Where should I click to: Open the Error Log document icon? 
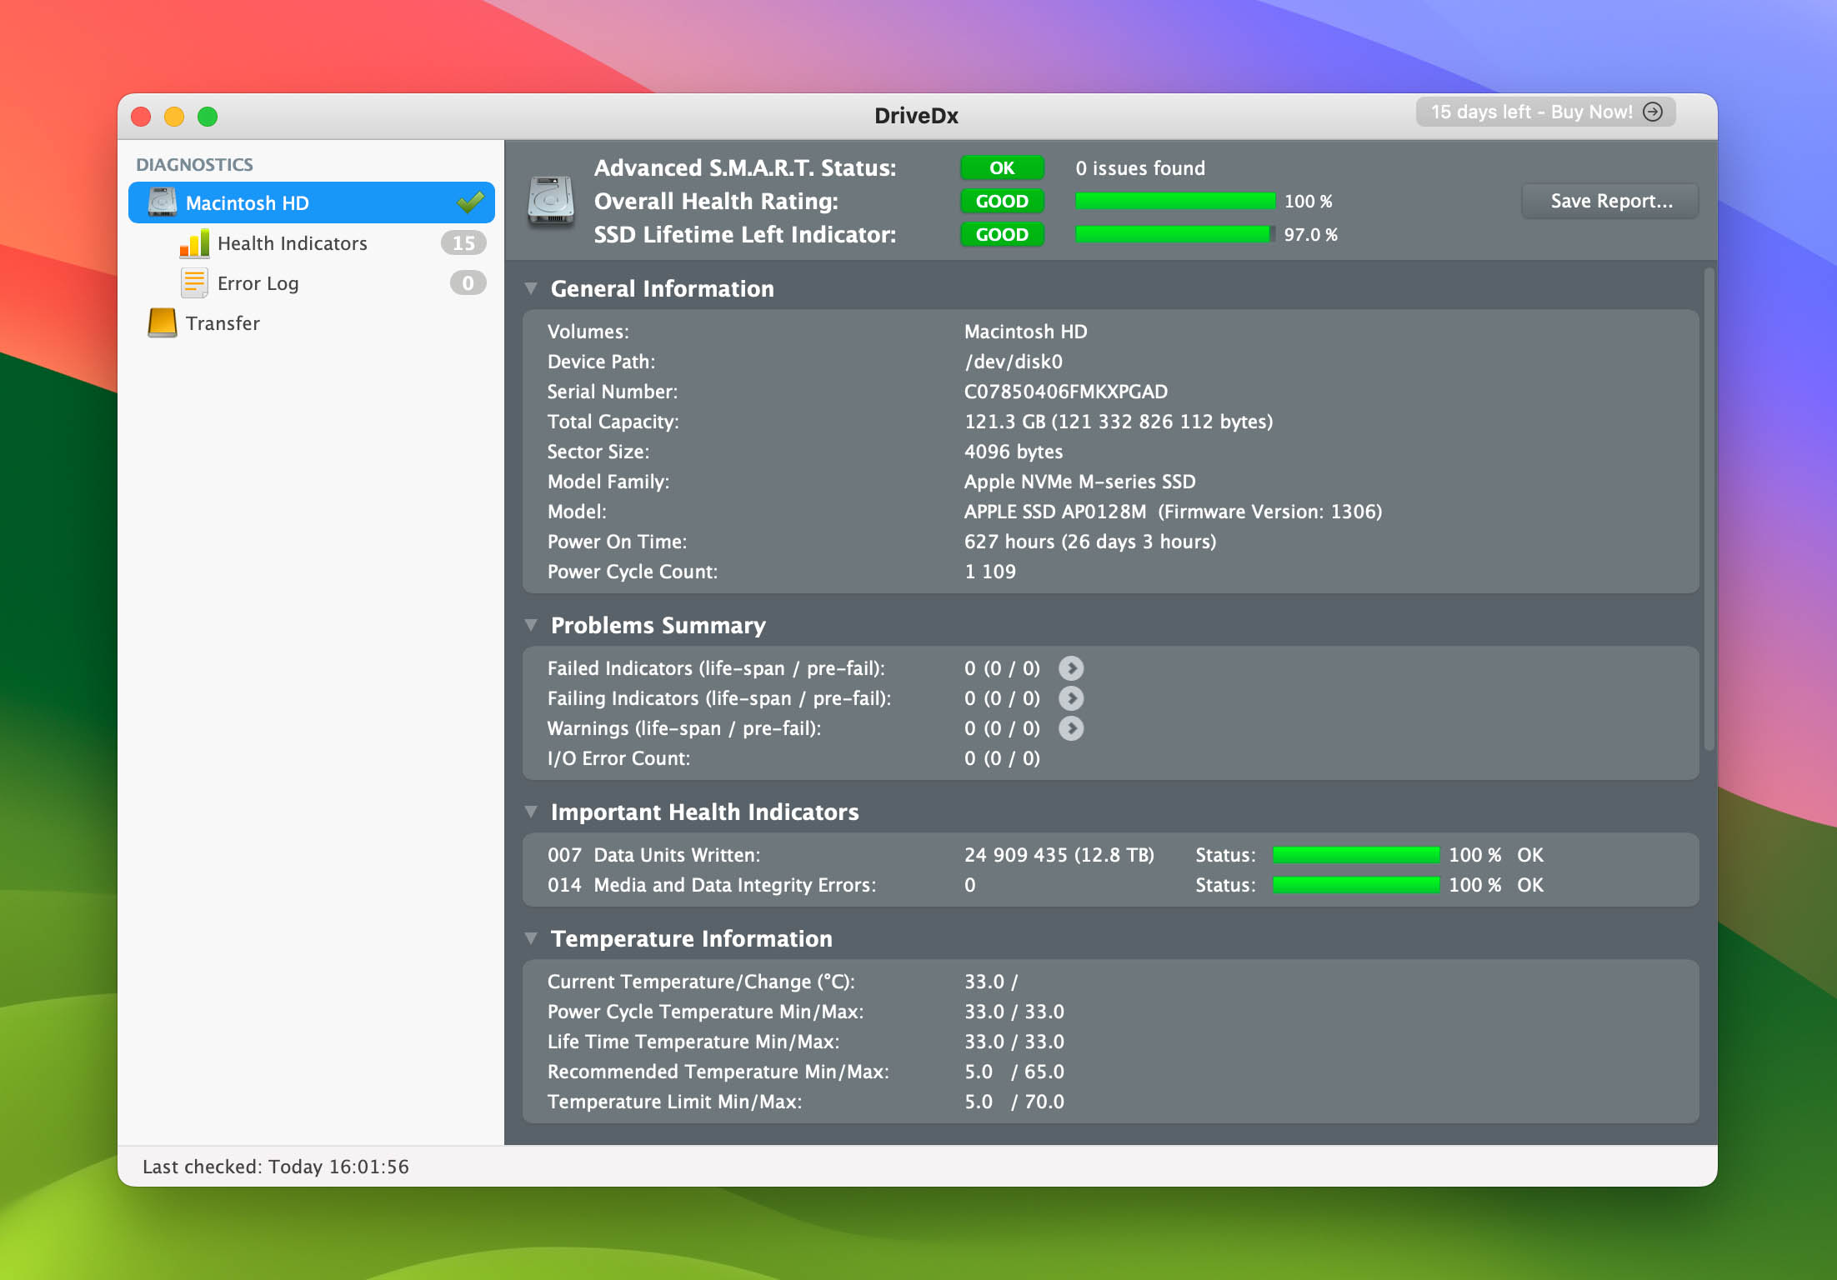(x=194, y=282)
